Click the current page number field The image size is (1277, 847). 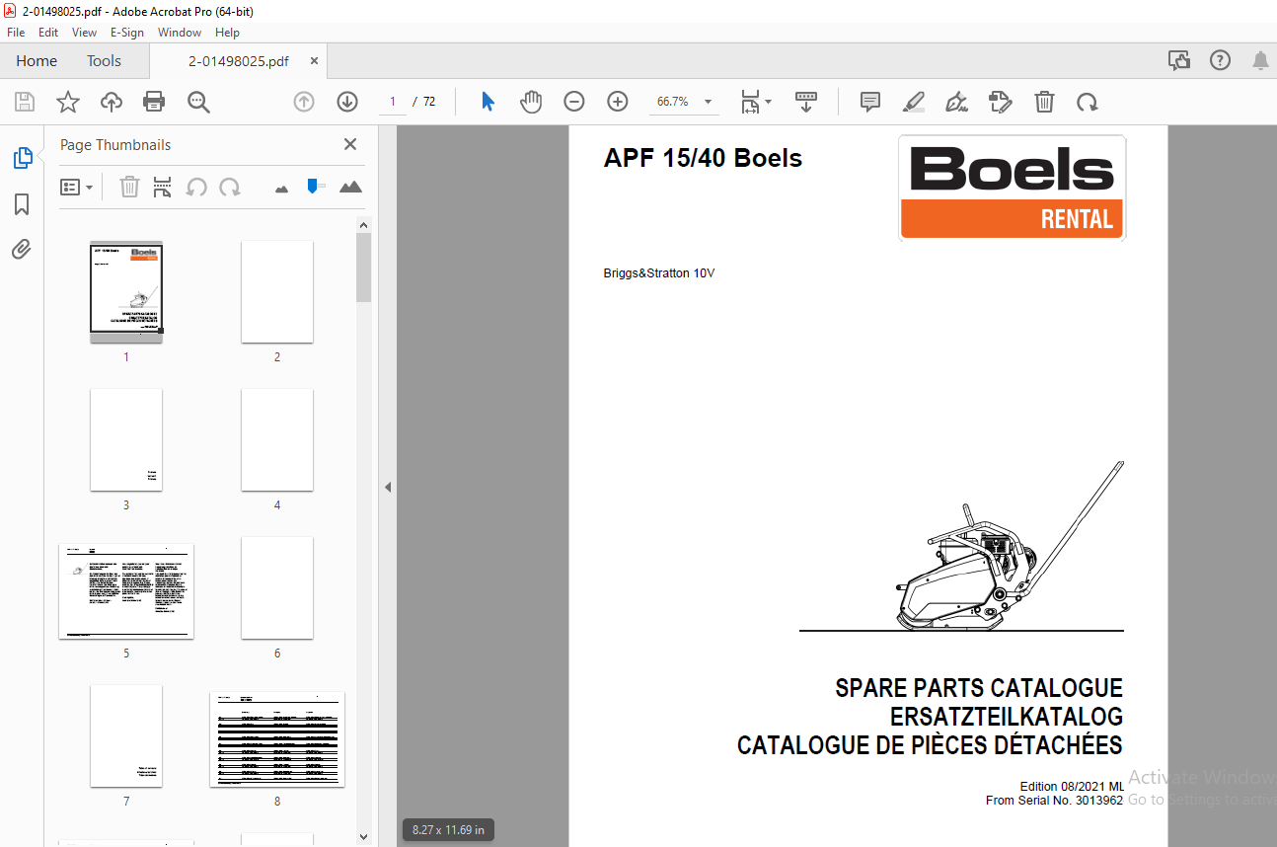[x=393, y=102]
